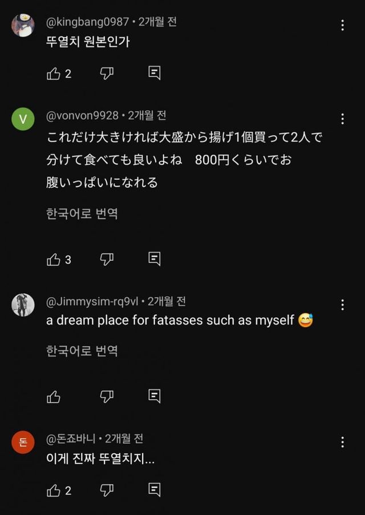Like the @Jimmysim-rq9vl comment
This screenshot has height=515, width=365.
[x=54, y=396]
